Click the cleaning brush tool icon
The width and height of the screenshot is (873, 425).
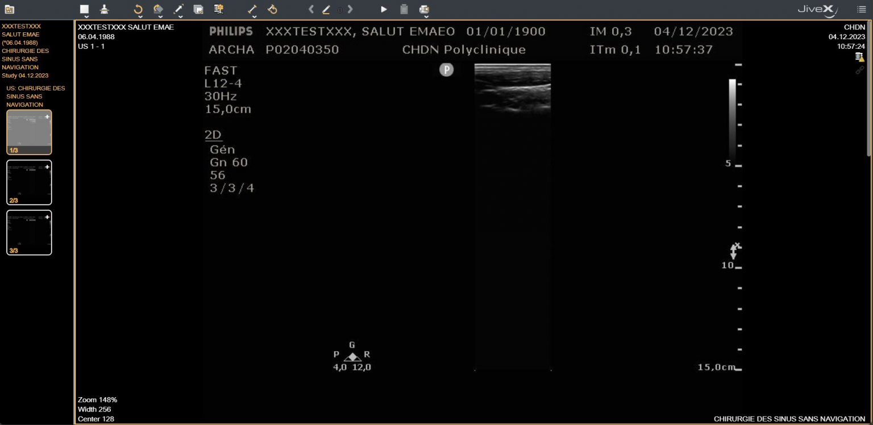104,9
